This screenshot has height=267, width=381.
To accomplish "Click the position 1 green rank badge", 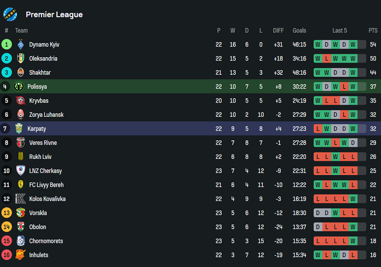I will pos(6,44).
